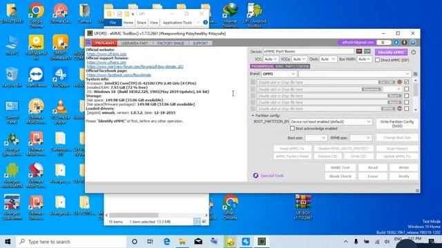Open File tab in Explorer window

(x=113, y=23)
